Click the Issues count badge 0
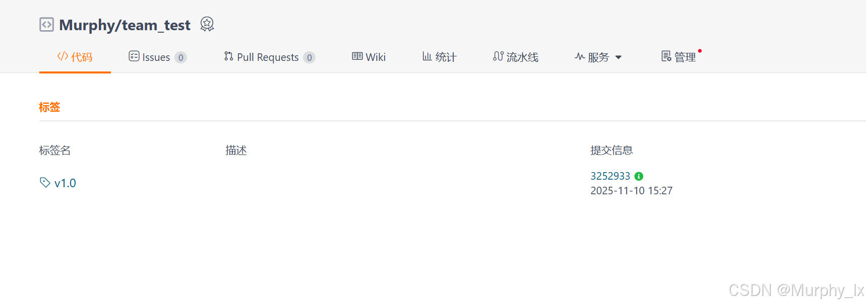 (x=181, y=57)
